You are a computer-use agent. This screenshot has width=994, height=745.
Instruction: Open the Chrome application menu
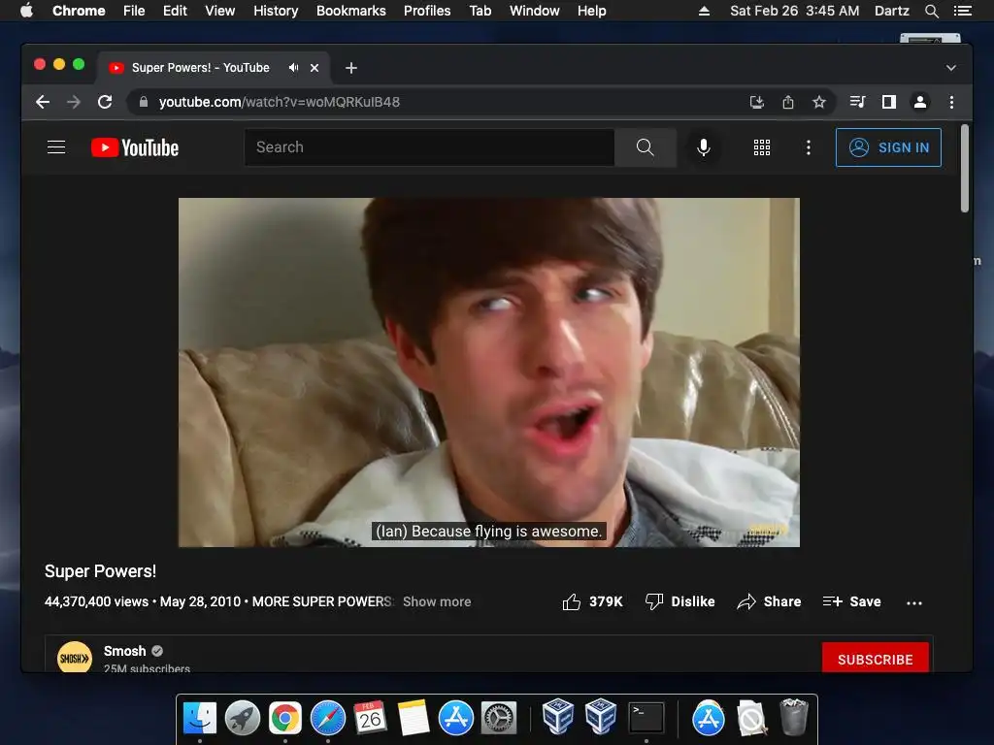[79, 11]
